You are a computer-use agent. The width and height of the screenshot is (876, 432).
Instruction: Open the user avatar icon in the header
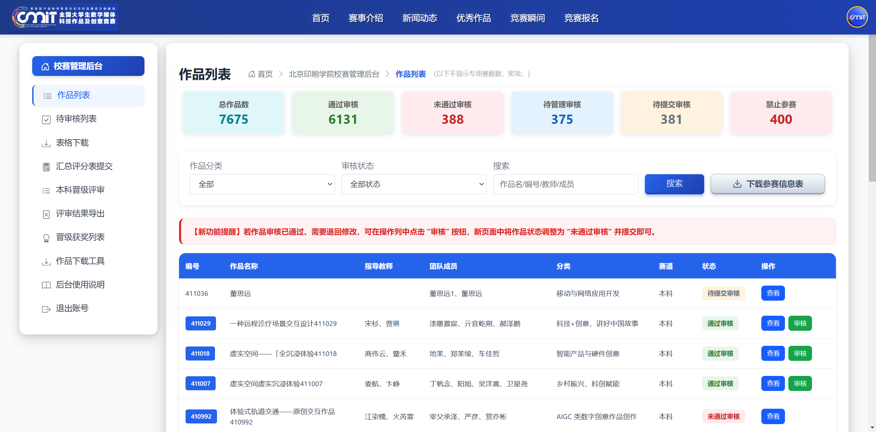[x=857, y=17]
